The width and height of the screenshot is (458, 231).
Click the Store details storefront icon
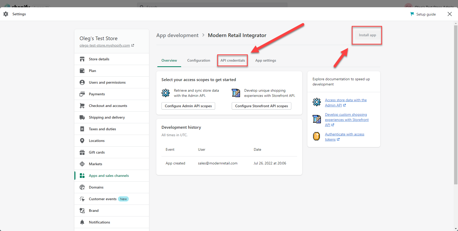(82, 59)
